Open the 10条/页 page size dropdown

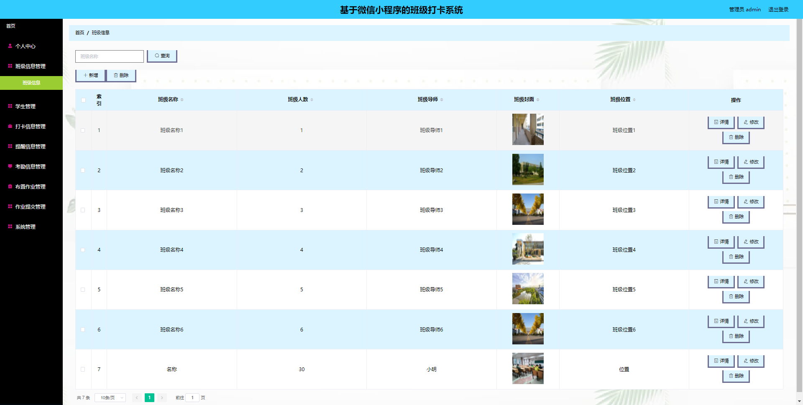coord(110,397)
